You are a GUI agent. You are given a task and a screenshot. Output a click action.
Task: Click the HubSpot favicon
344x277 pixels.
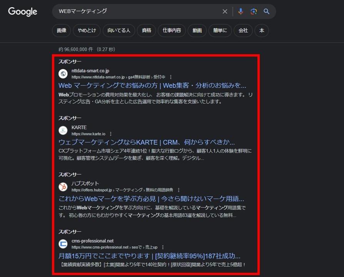tap(63, 187)
